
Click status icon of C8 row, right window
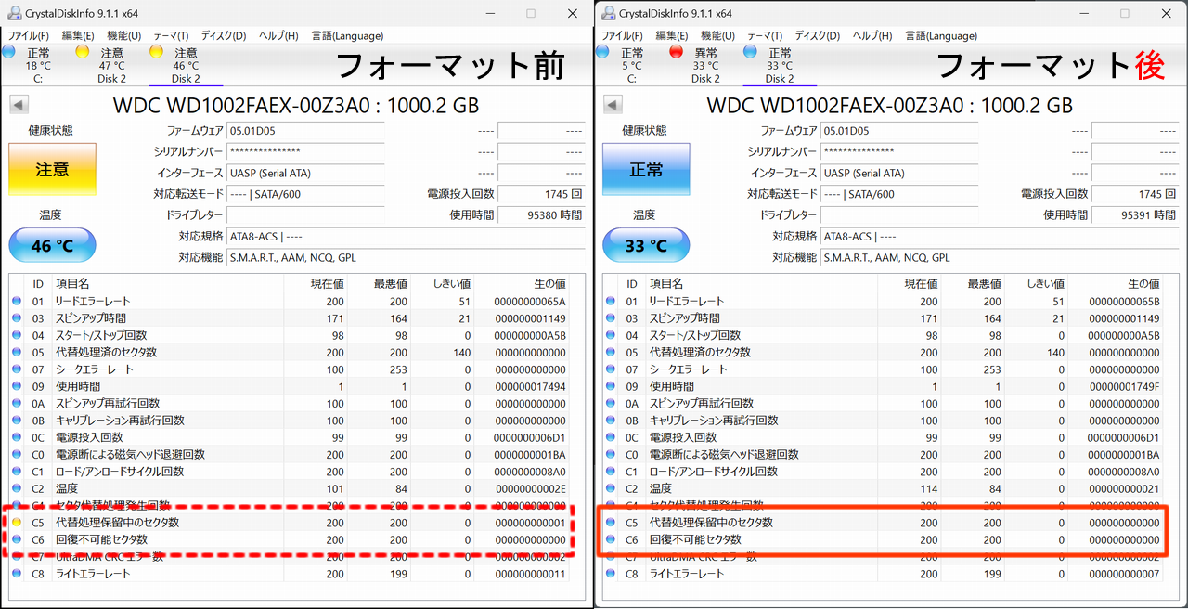coord(611,574)
